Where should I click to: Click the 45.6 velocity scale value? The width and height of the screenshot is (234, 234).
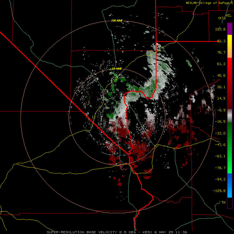point(221,75)
